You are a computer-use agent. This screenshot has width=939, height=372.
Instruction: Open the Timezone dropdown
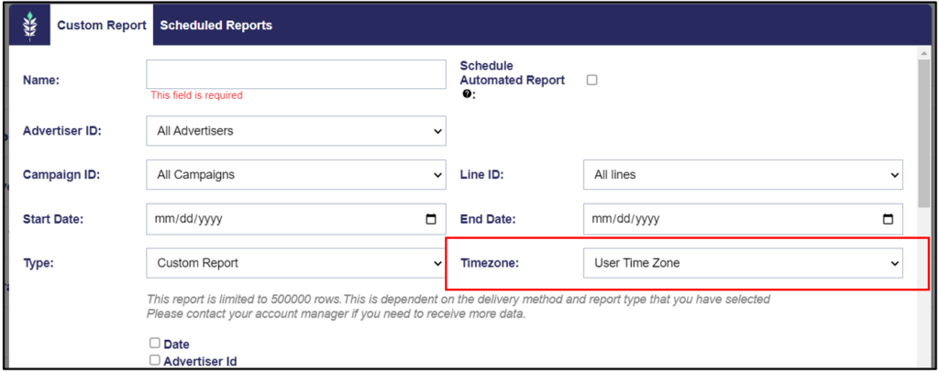coord(743,263)
